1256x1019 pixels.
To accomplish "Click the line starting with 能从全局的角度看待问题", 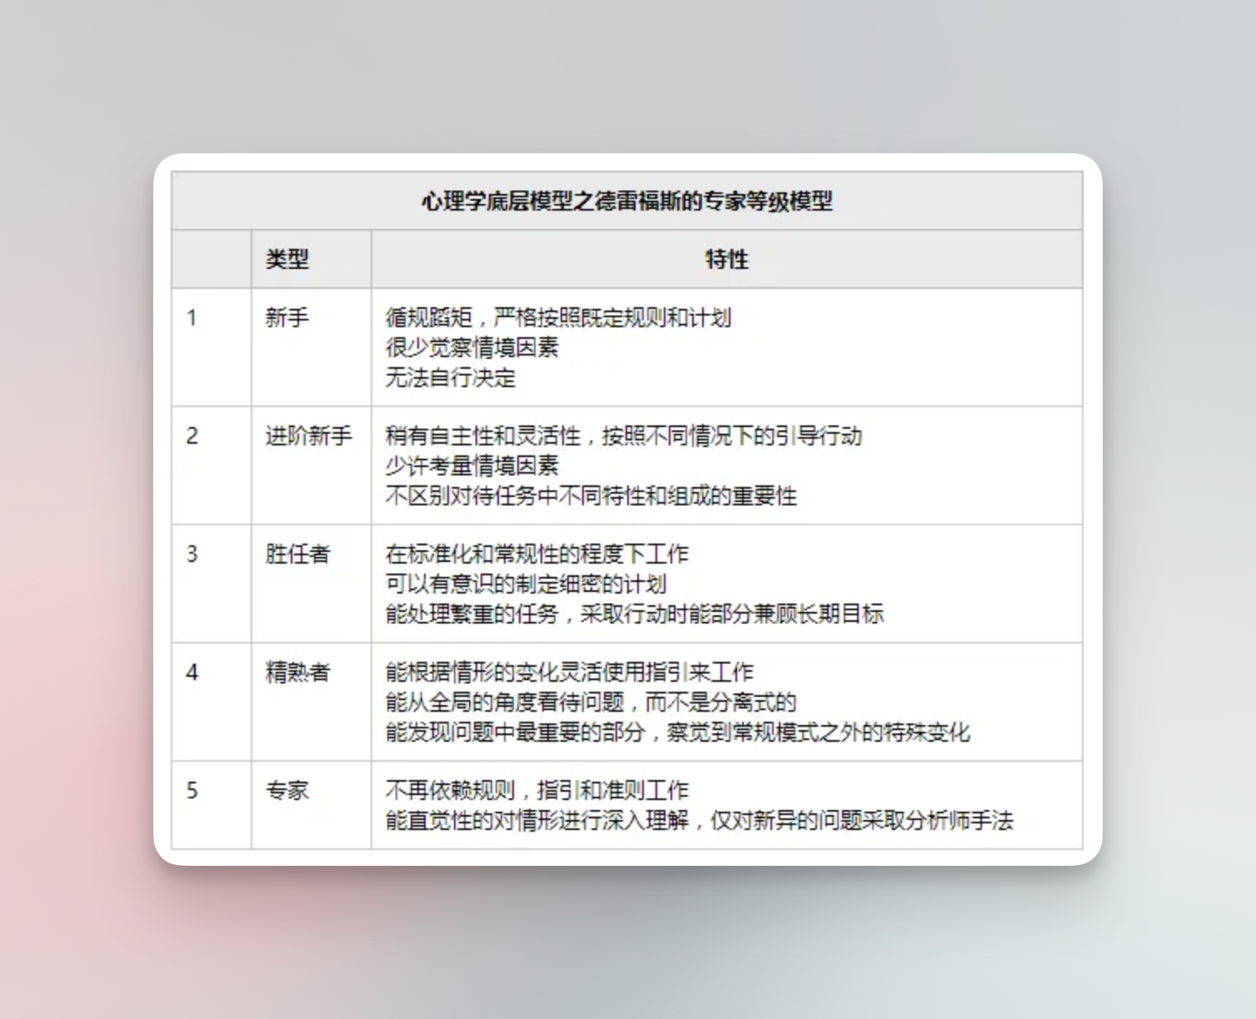I will click(x=591, y=703).
